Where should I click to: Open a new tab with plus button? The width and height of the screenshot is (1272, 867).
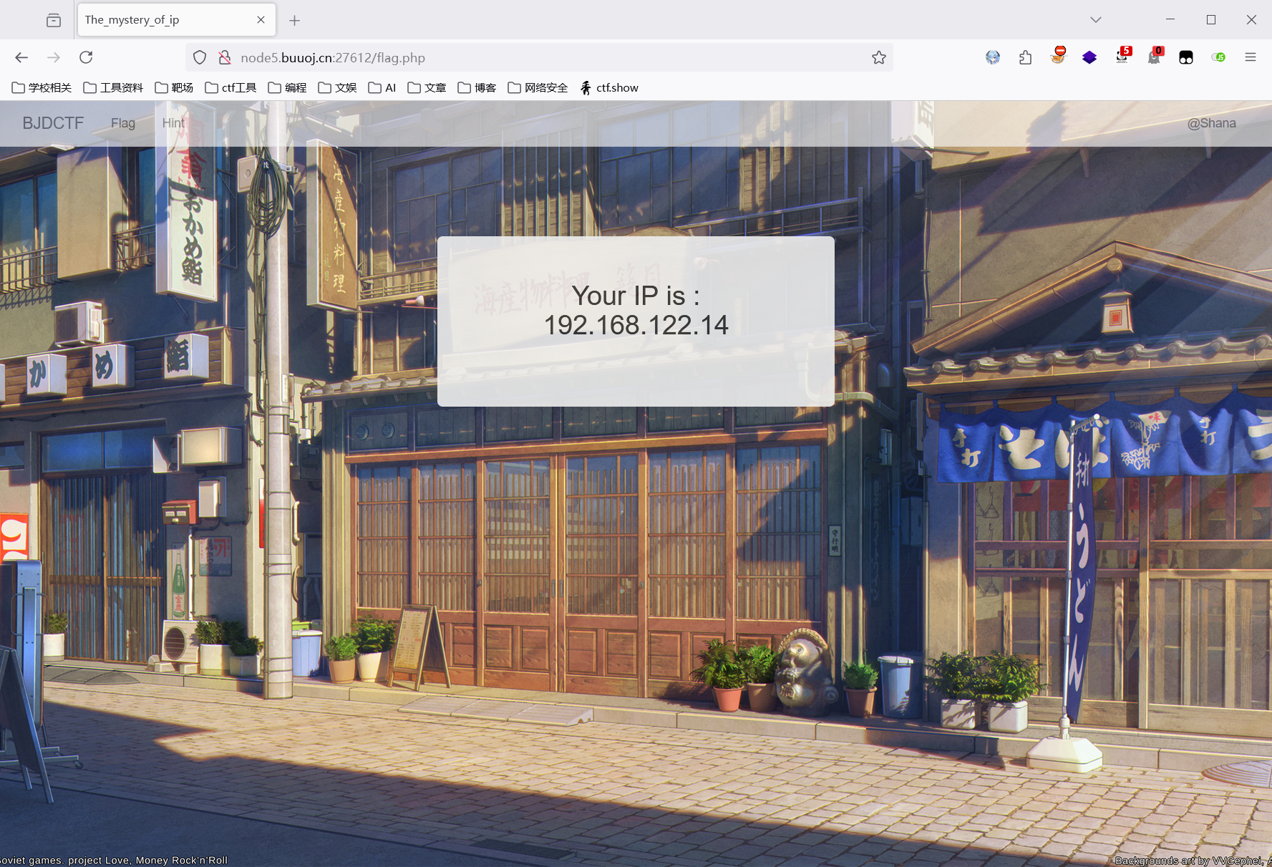click(294, 20)
